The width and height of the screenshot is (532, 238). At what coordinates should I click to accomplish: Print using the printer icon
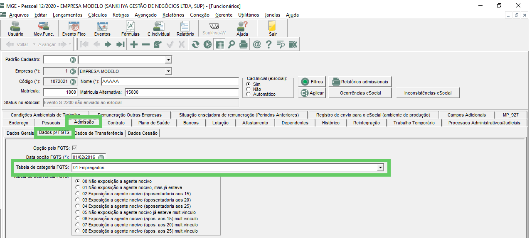click(244, 44)
